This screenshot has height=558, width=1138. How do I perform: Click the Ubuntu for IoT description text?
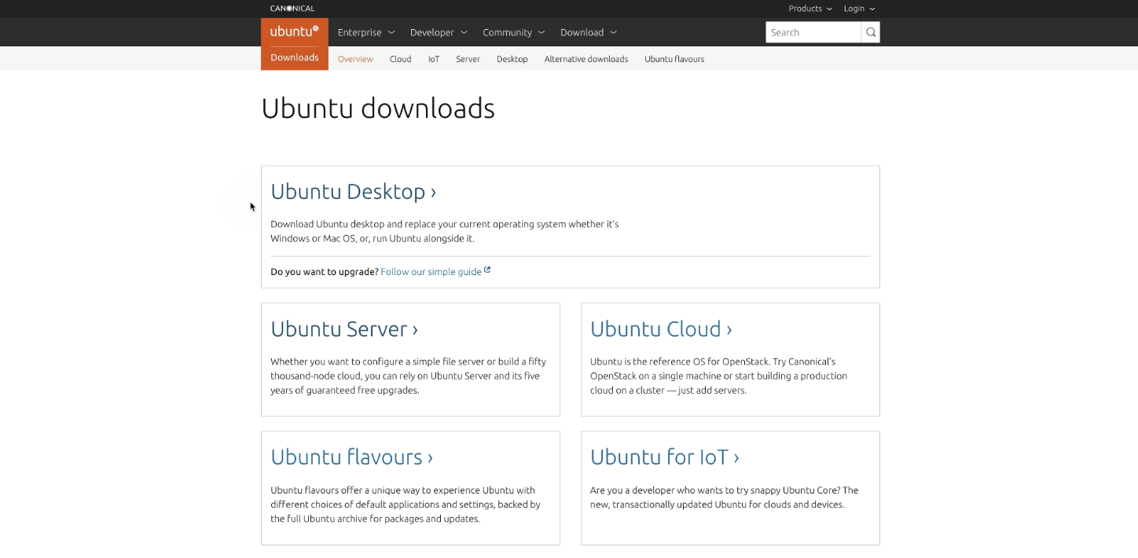click(724, 497)
